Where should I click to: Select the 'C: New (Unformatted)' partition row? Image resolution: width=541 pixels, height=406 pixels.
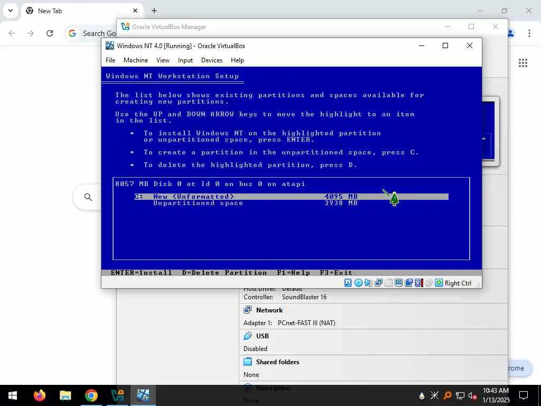[292, 197]
